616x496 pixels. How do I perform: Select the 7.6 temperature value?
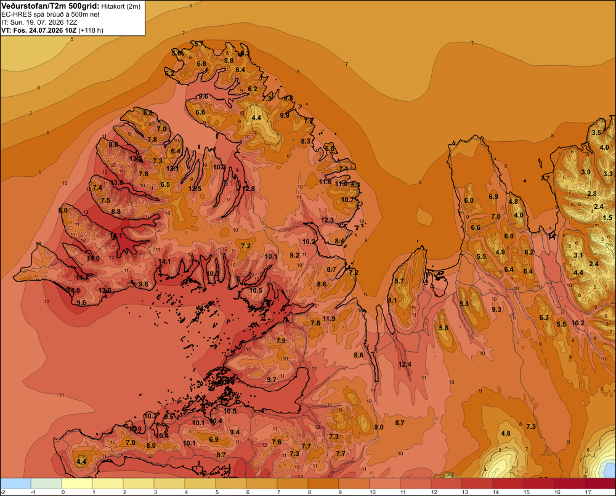[x=277, y=442]
